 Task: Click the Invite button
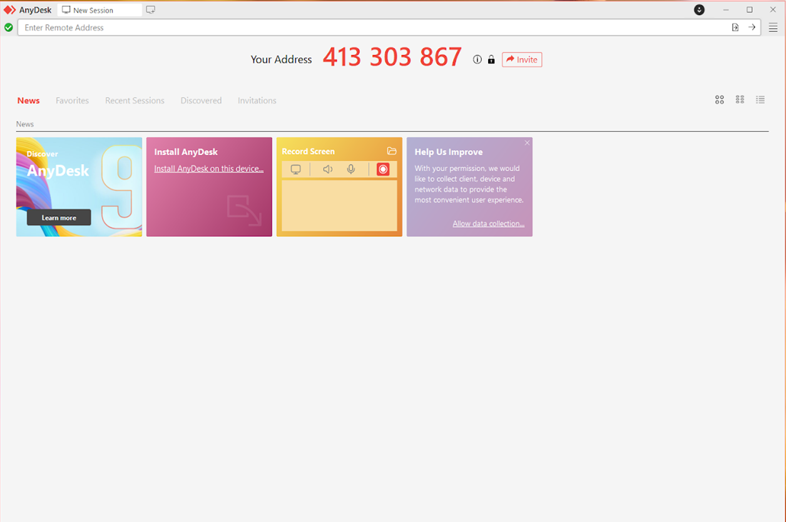tap(522, 59)
